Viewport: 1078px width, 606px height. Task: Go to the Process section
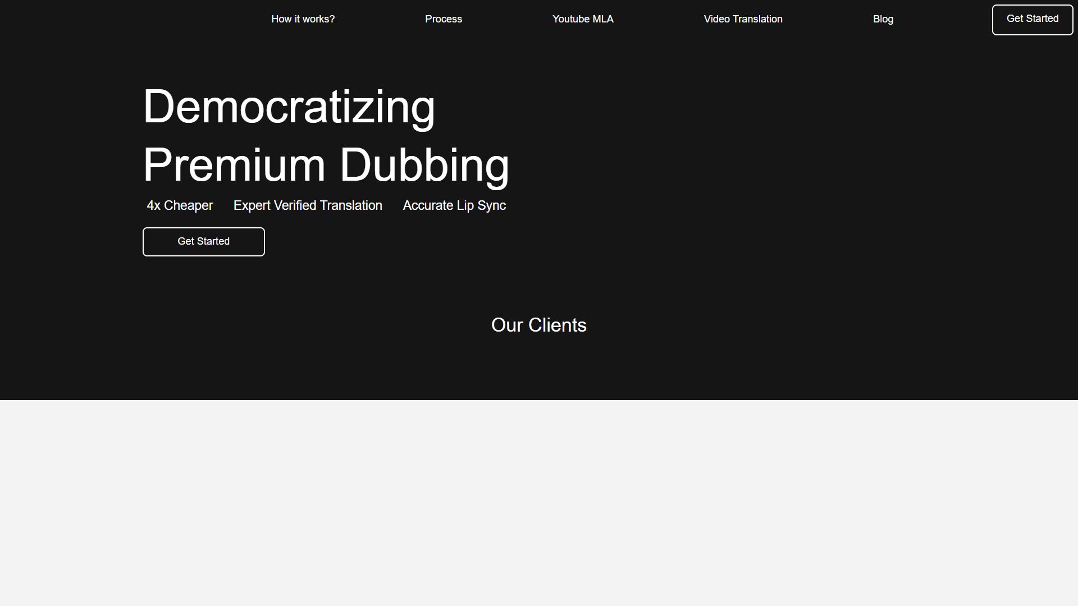[x=444, y=19]
